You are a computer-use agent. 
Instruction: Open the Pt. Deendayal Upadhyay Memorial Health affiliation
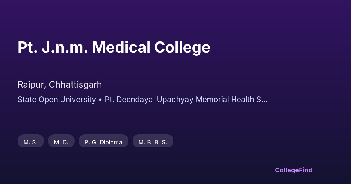pyautogui.click(x=181, y=100)
